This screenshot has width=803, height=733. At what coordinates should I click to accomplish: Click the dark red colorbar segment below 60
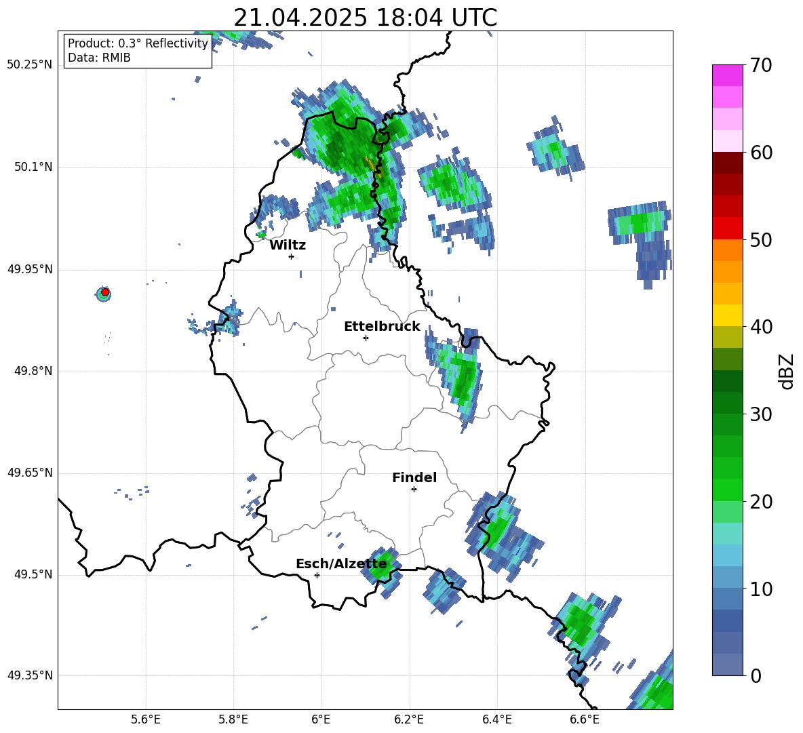click(727, 163)
